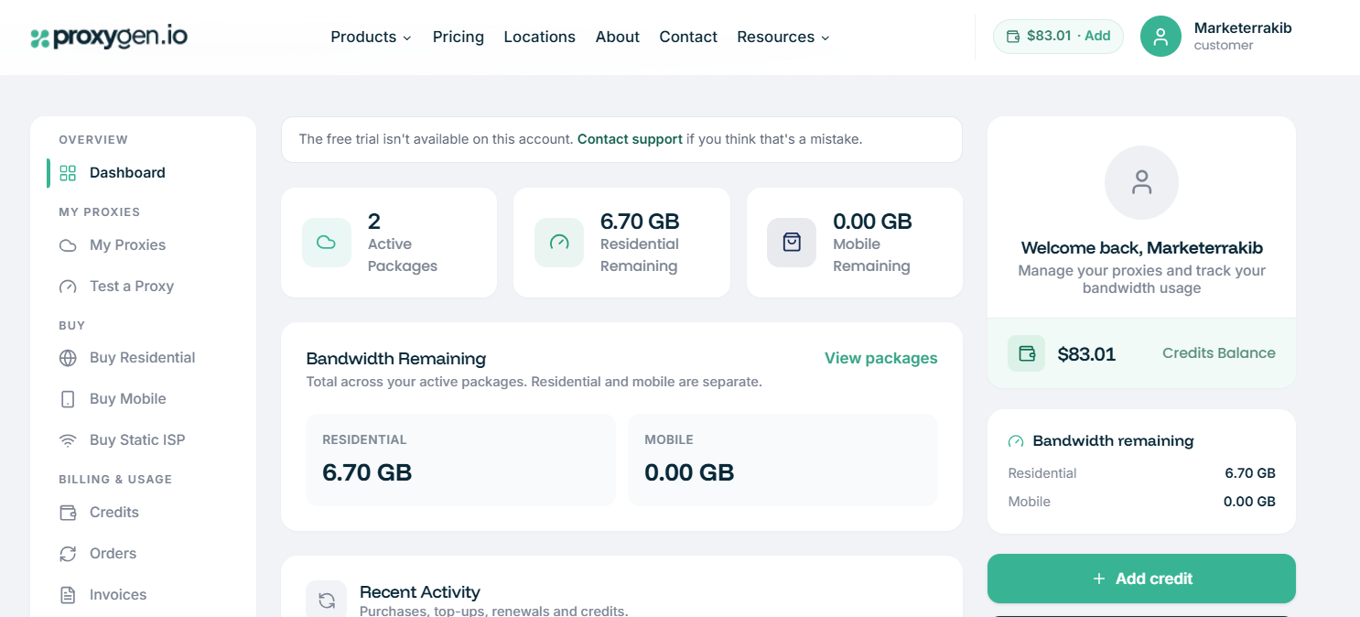Click the Recent Activity heading

pyautogui.click(x=419, y=592)
